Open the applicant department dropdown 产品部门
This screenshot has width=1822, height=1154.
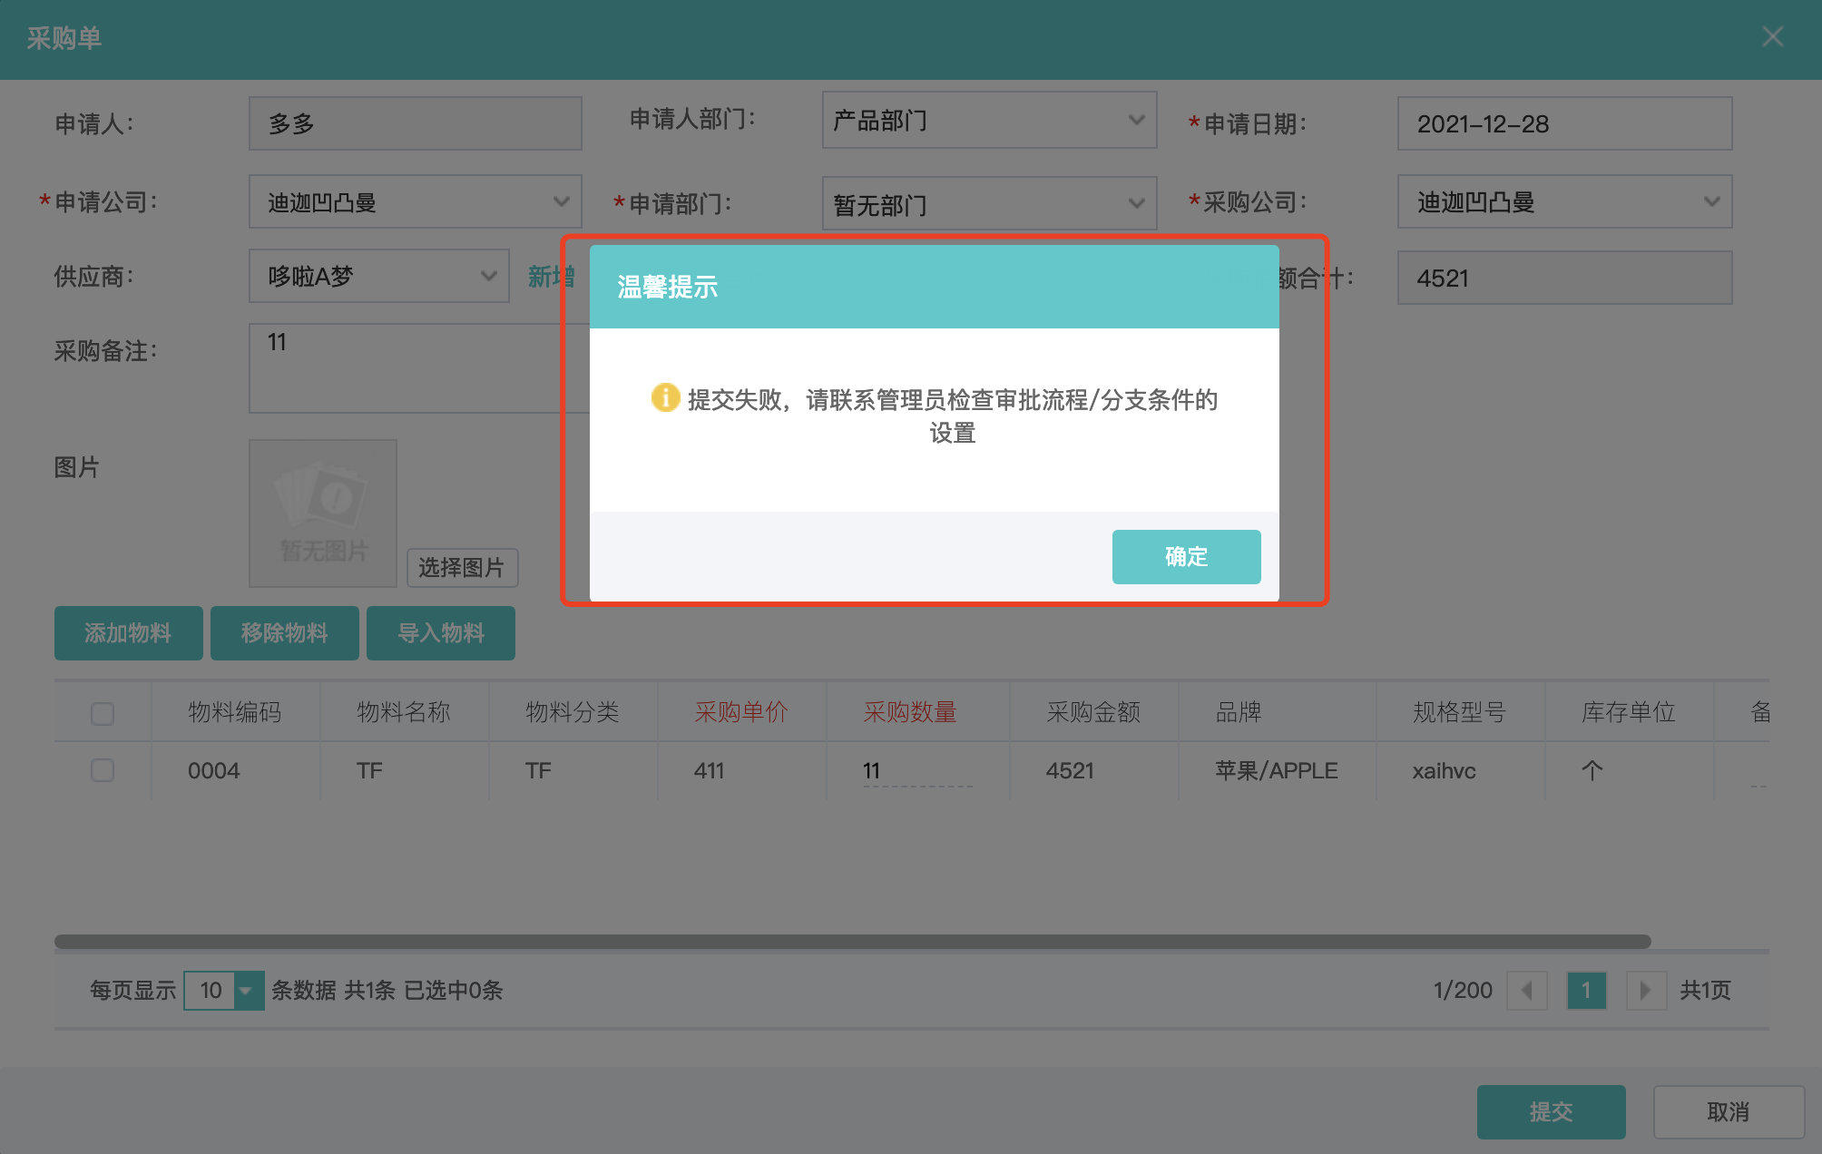[989, 120]
